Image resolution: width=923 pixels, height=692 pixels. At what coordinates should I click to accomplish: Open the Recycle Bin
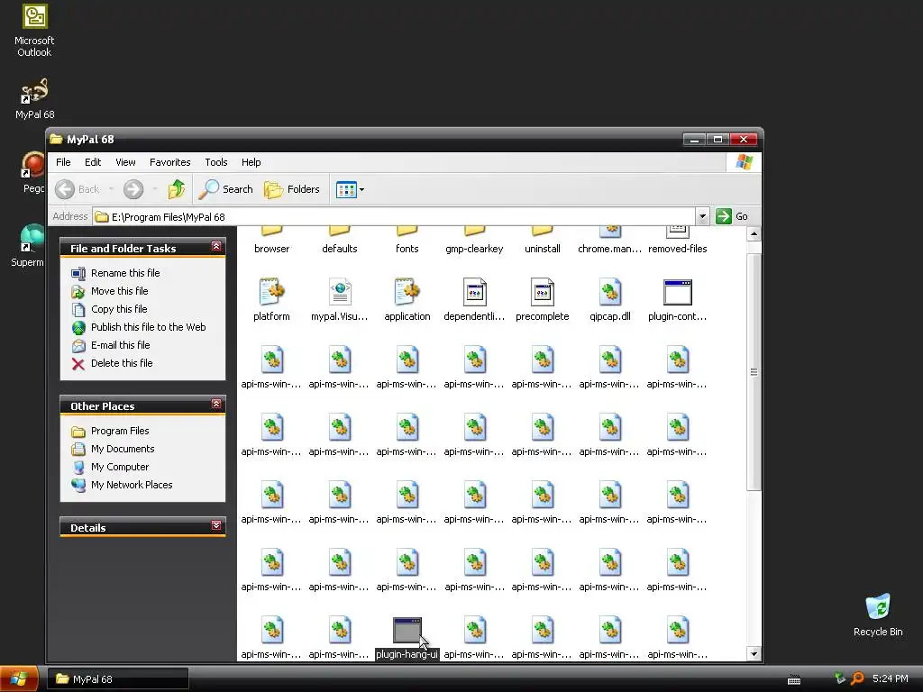coord(878,615)
